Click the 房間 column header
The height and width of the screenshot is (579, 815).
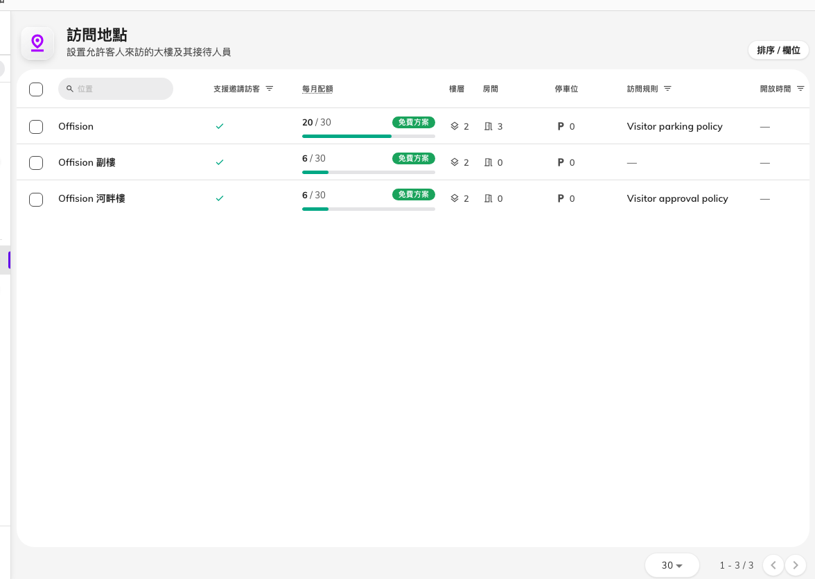coord(490,89)
